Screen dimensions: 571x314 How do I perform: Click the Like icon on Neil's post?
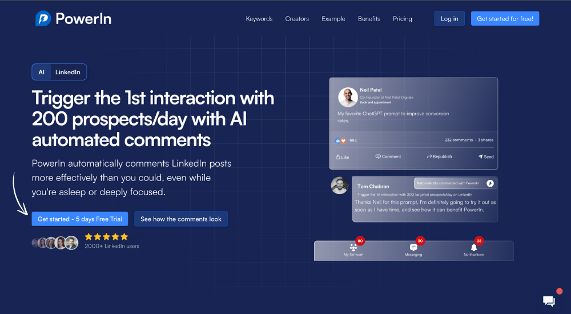coord(338,157)
